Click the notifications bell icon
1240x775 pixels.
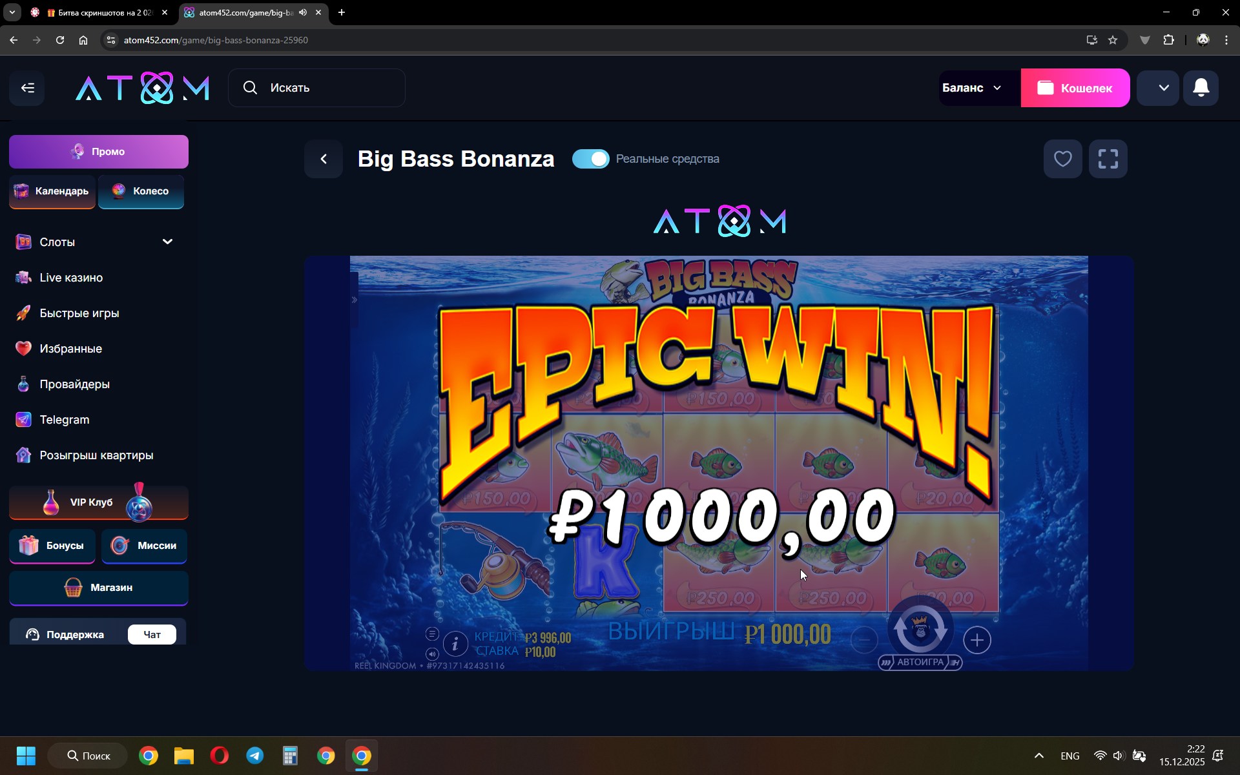tap(1201, 88)
